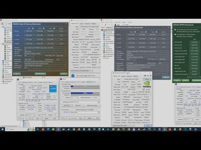
Task: Click refresh icon in RTX 3070 GPU-Z
Action: (x=148, y=76)
